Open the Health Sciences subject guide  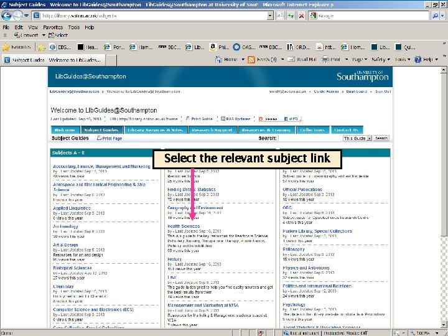pyautogui.click(x=184, y=226)
